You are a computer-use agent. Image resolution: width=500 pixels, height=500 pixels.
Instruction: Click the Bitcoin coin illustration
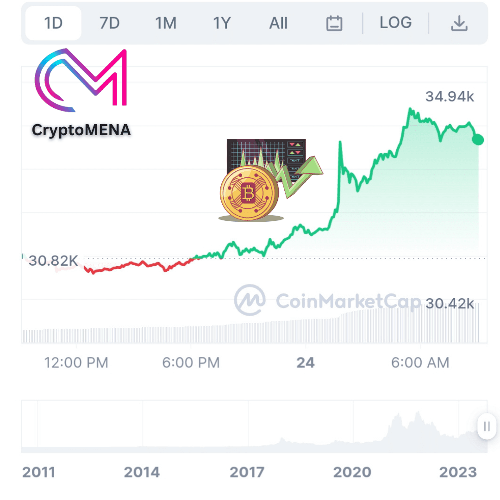click(249, 193)
